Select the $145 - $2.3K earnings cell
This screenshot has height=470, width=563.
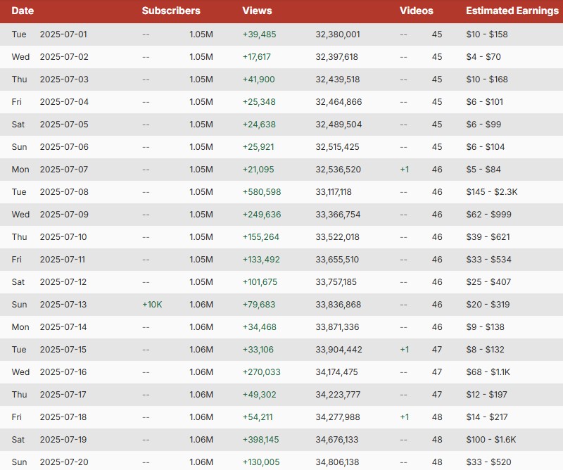point(493,192)
